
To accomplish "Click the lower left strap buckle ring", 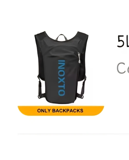I will (39, 96).
